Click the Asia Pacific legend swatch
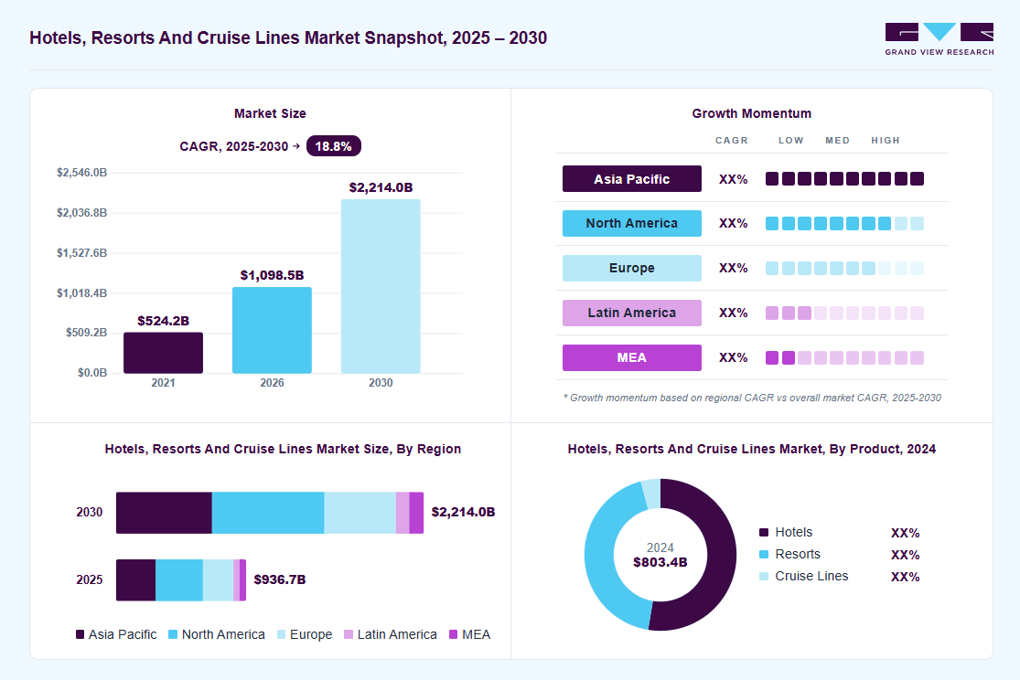Viewport: 1020px width, 680px height. tap(80, 634)
